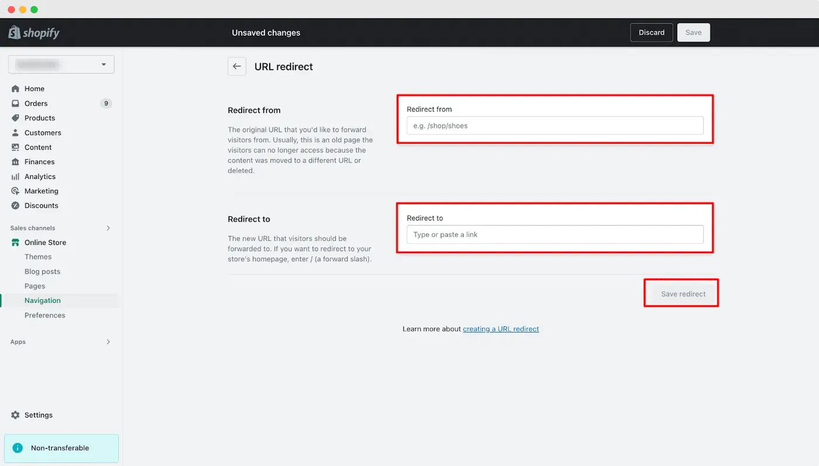Click the info icon in Non-transferable banner
The height and width of the screenshot is (466, 819).
coord(18,448)
